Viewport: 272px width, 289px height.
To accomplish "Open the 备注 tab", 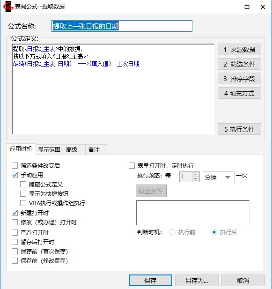I will coord(94,150).
